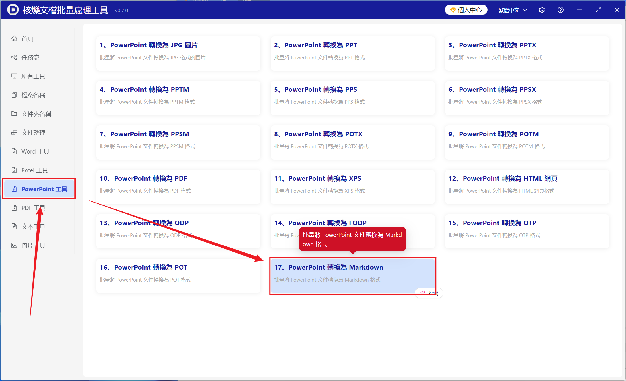The height and width of the screenshot is (381, 626).
Task: Click the Excel document icon in sidebar
Action: click(14, 170)
